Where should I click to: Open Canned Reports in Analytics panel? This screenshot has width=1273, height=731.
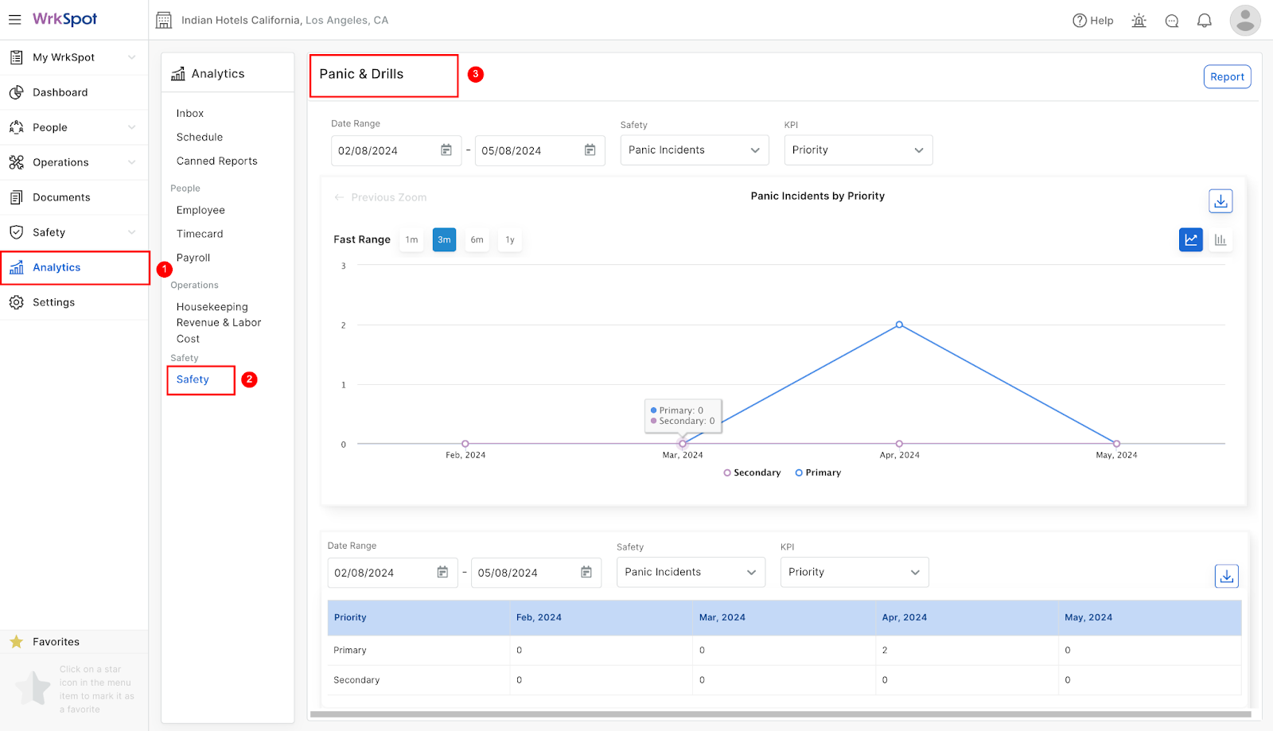pos(217,161)
